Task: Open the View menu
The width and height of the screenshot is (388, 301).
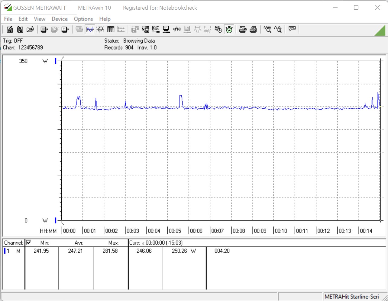Action: click(40, 19)
